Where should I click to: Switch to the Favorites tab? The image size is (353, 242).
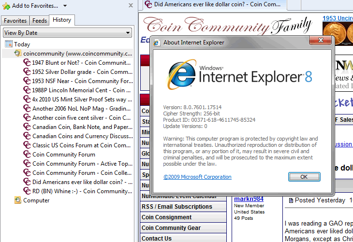(15, 21)
